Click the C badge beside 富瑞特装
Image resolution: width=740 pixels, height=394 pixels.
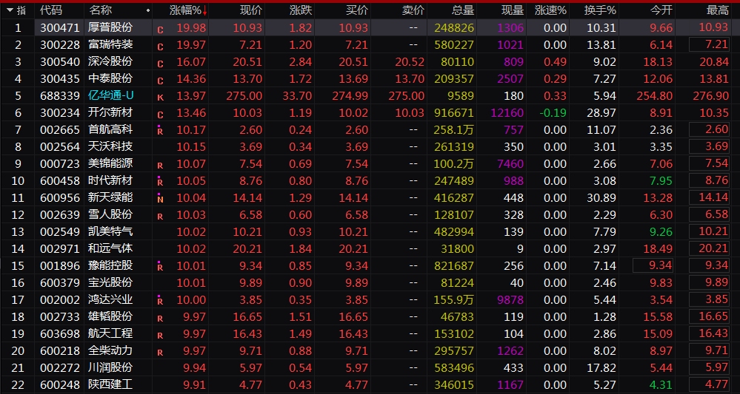point(161,47)
